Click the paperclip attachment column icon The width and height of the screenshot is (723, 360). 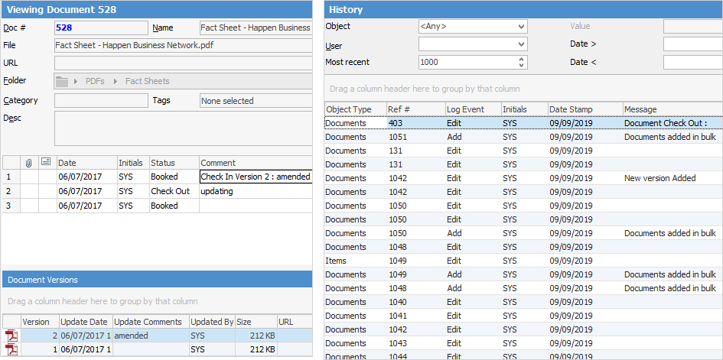[x=29, y=163]
